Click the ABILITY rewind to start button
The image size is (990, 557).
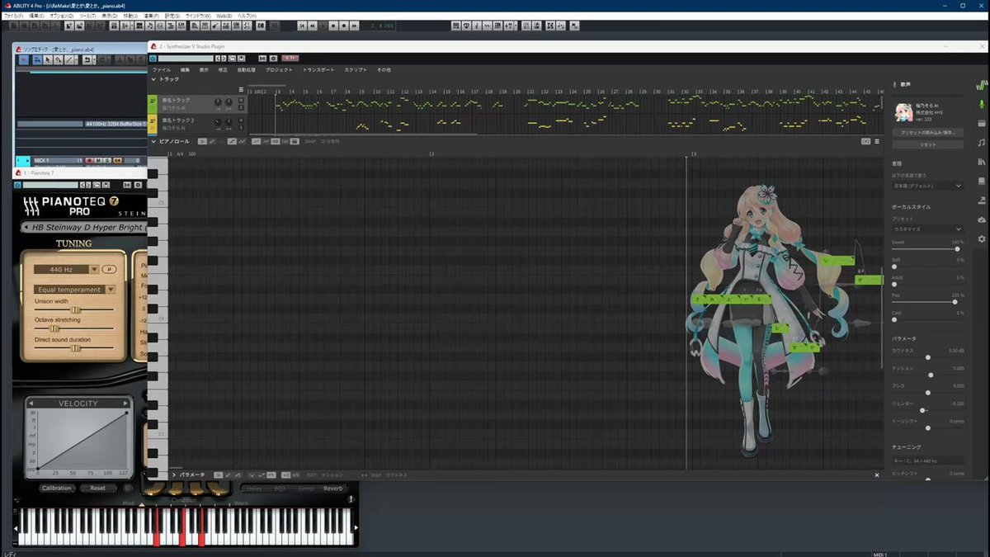coord(302,26)
